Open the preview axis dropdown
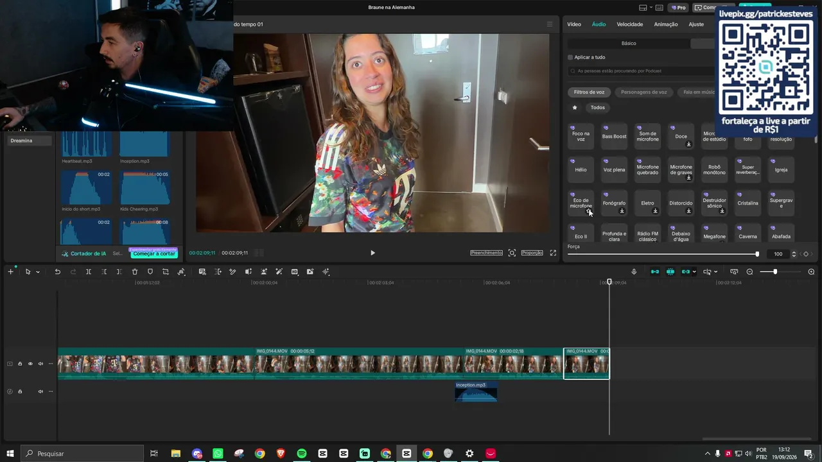Screen dimensions: 822x462 pyautogui.click(x=716, y=272)
